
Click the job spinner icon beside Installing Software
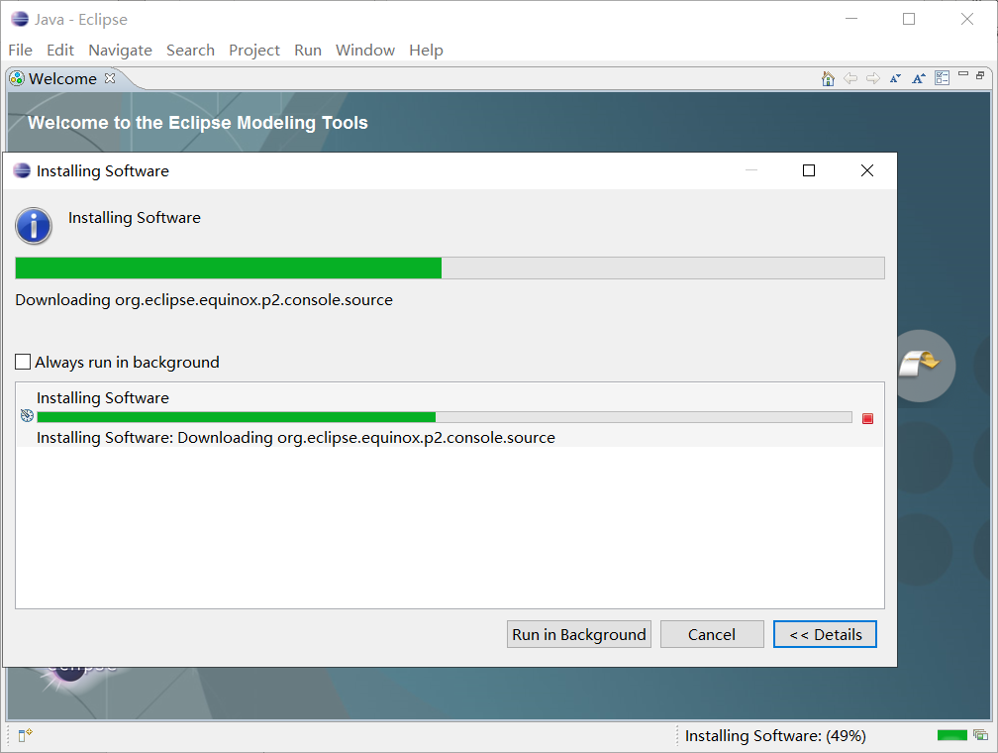coord(27,415)
